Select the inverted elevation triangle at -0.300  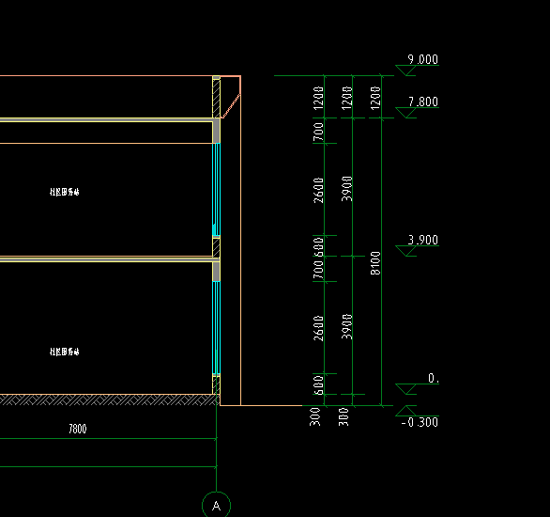pyautogui.click(x=405, y=411)
